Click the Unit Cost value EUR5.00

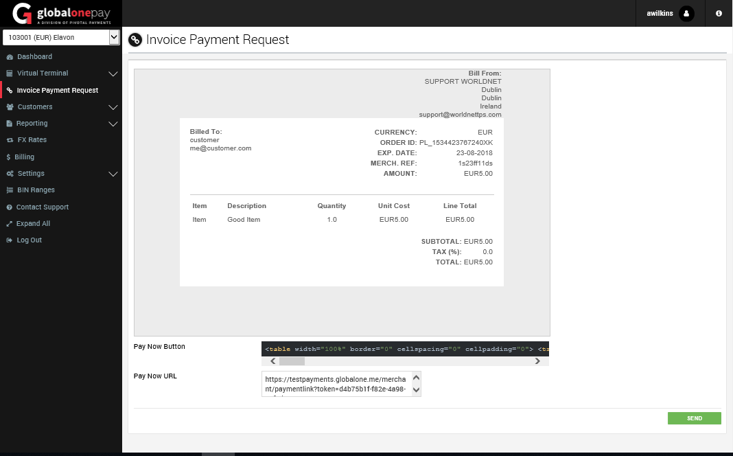(x=394, y=219)
